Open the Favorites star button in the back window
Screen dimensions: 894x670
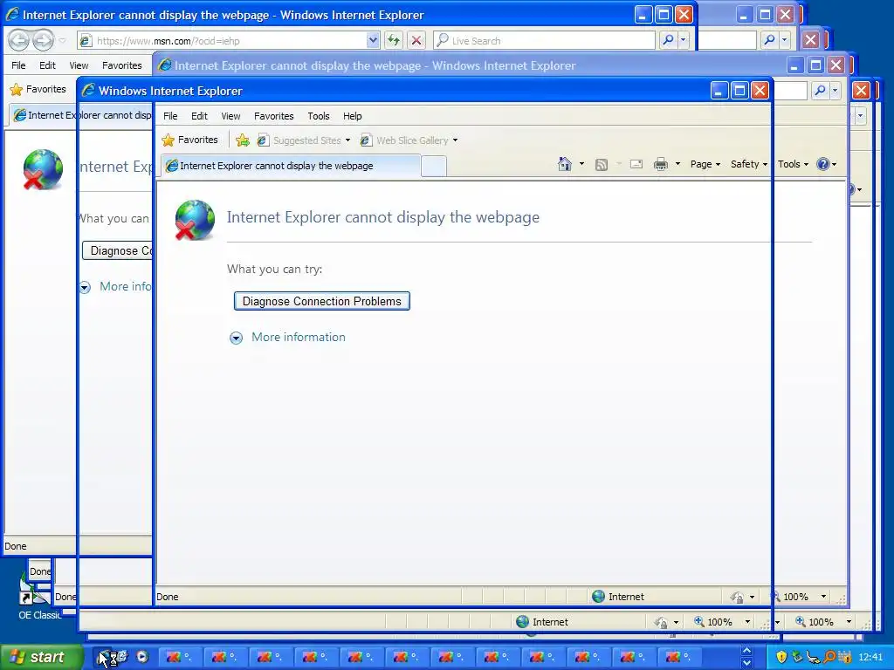38,90
